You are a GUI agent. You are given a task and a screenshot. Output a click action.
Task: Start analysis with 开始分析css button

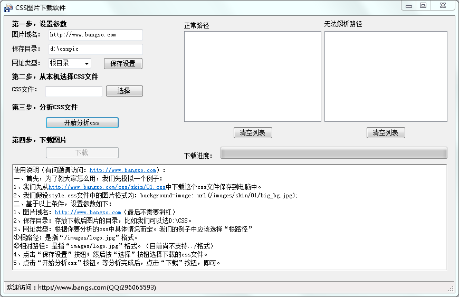pos(82,122)
